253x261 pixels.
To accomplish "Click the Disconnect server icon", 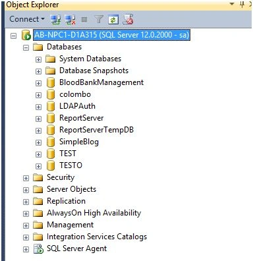I will click(70, 20).
